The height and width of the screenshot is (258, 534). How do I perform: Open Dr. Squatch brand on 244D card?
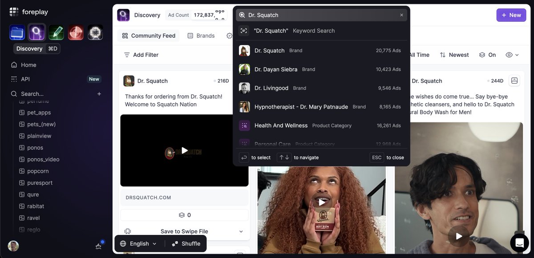427,81
